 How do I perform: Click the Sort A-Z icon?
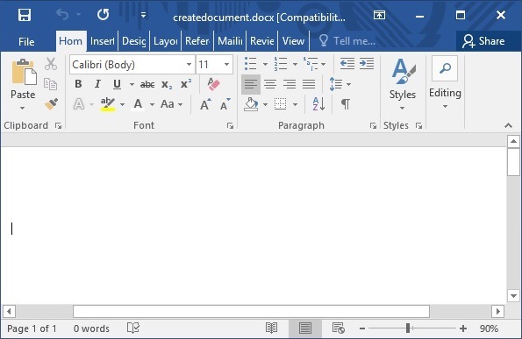pos(318,104)
